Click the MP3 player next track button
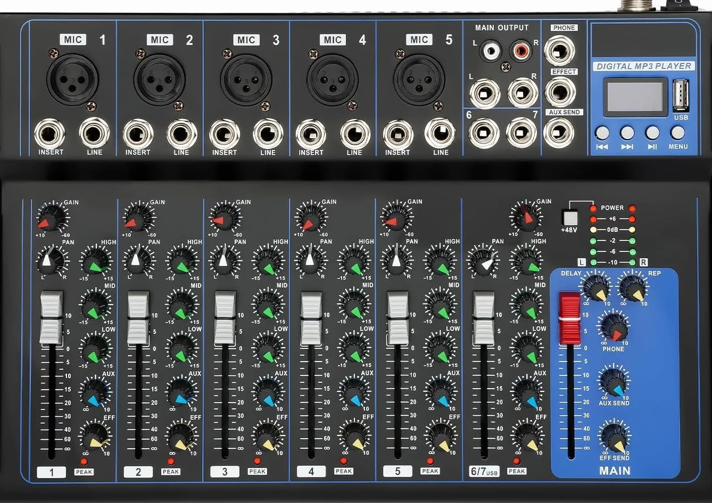 627,132
